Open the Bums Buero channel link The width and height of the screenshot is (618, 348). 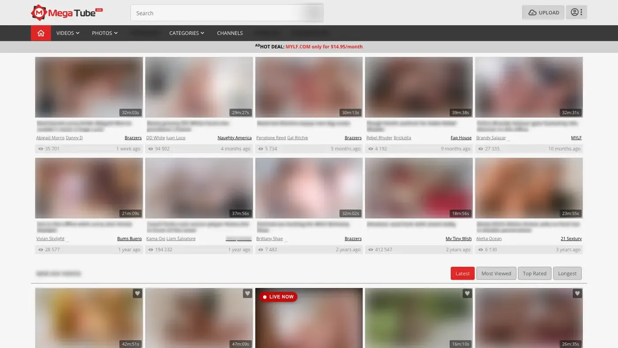pos(129,238)
